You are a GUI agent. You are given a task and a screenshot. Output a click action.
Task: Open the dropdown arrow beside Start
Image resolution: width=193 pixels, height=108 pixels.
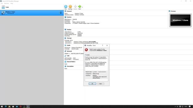tap(82, 7)
